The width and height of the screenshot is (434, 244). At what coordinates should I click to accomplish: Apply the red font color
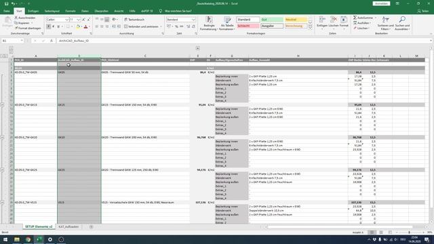(86, 26)
